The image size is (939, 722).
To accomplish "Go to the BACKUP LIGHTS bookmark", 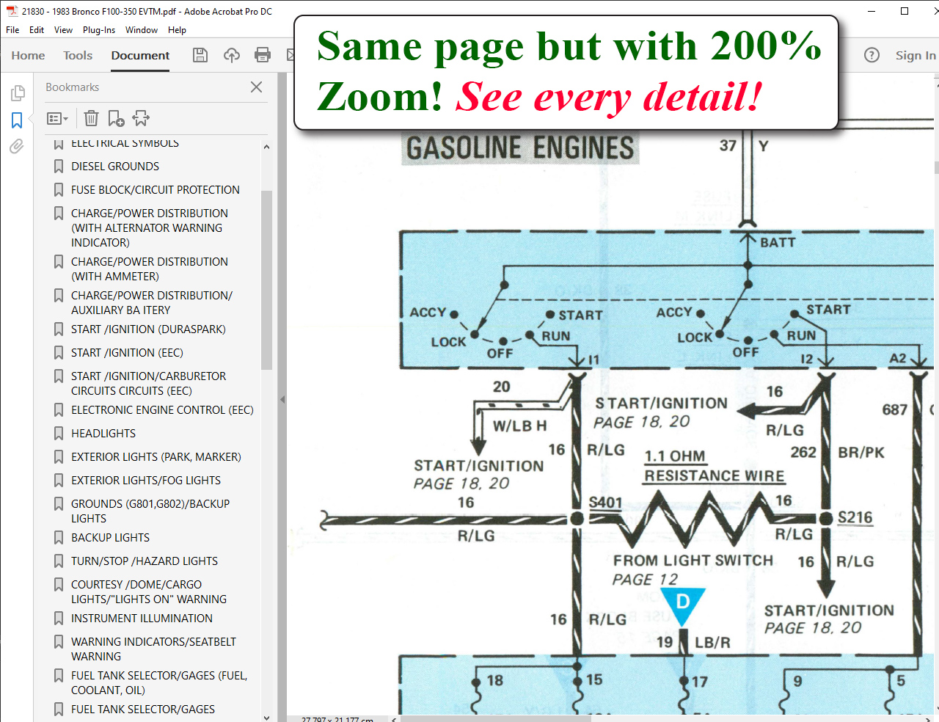I will tap(110, 538).
